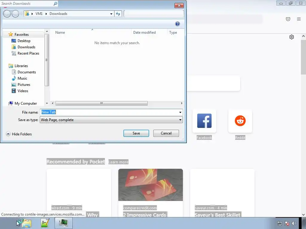Click Firefox page scrollbar up arrow
This screenshot has height=229, width=306.
coord(303,36)
